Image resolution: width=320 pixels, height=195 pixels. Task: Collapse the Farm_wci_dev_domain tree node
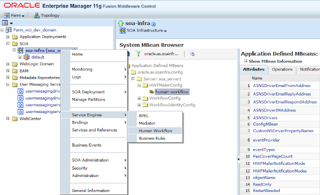2,30
